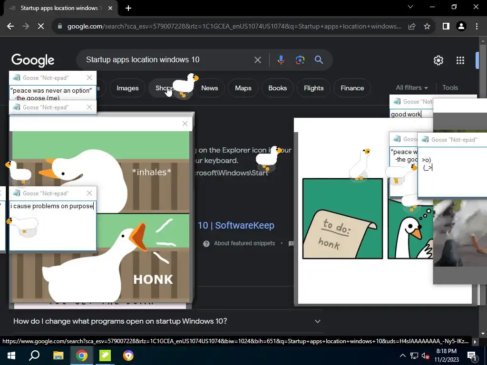Screen dimensions: 487x365
Task: Close the HONK goose meme window
Action: click(185, 124)
